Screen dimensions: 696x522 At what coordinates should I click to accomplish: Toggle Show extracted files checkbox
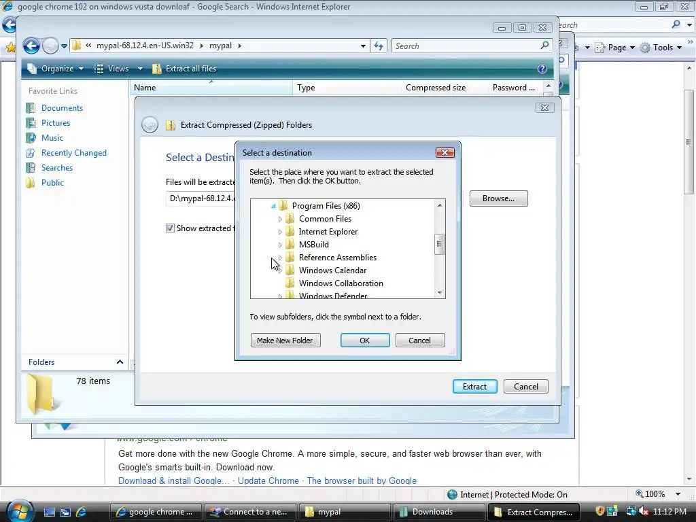pyautogui.click(x=170, y=228)
